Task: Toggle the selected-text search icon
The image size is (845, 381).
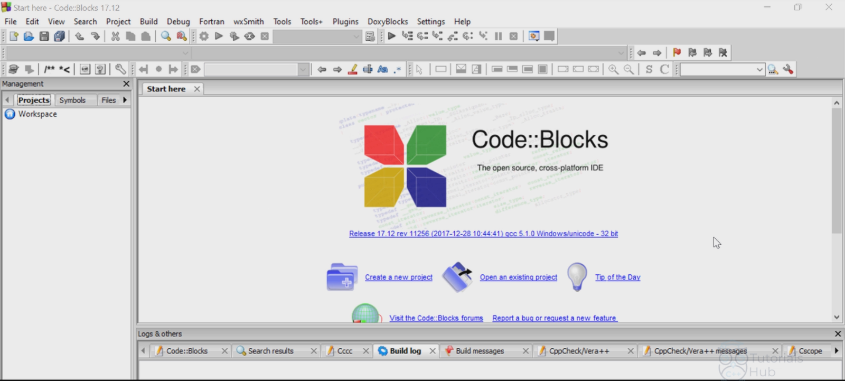Action: pos(368,69)
